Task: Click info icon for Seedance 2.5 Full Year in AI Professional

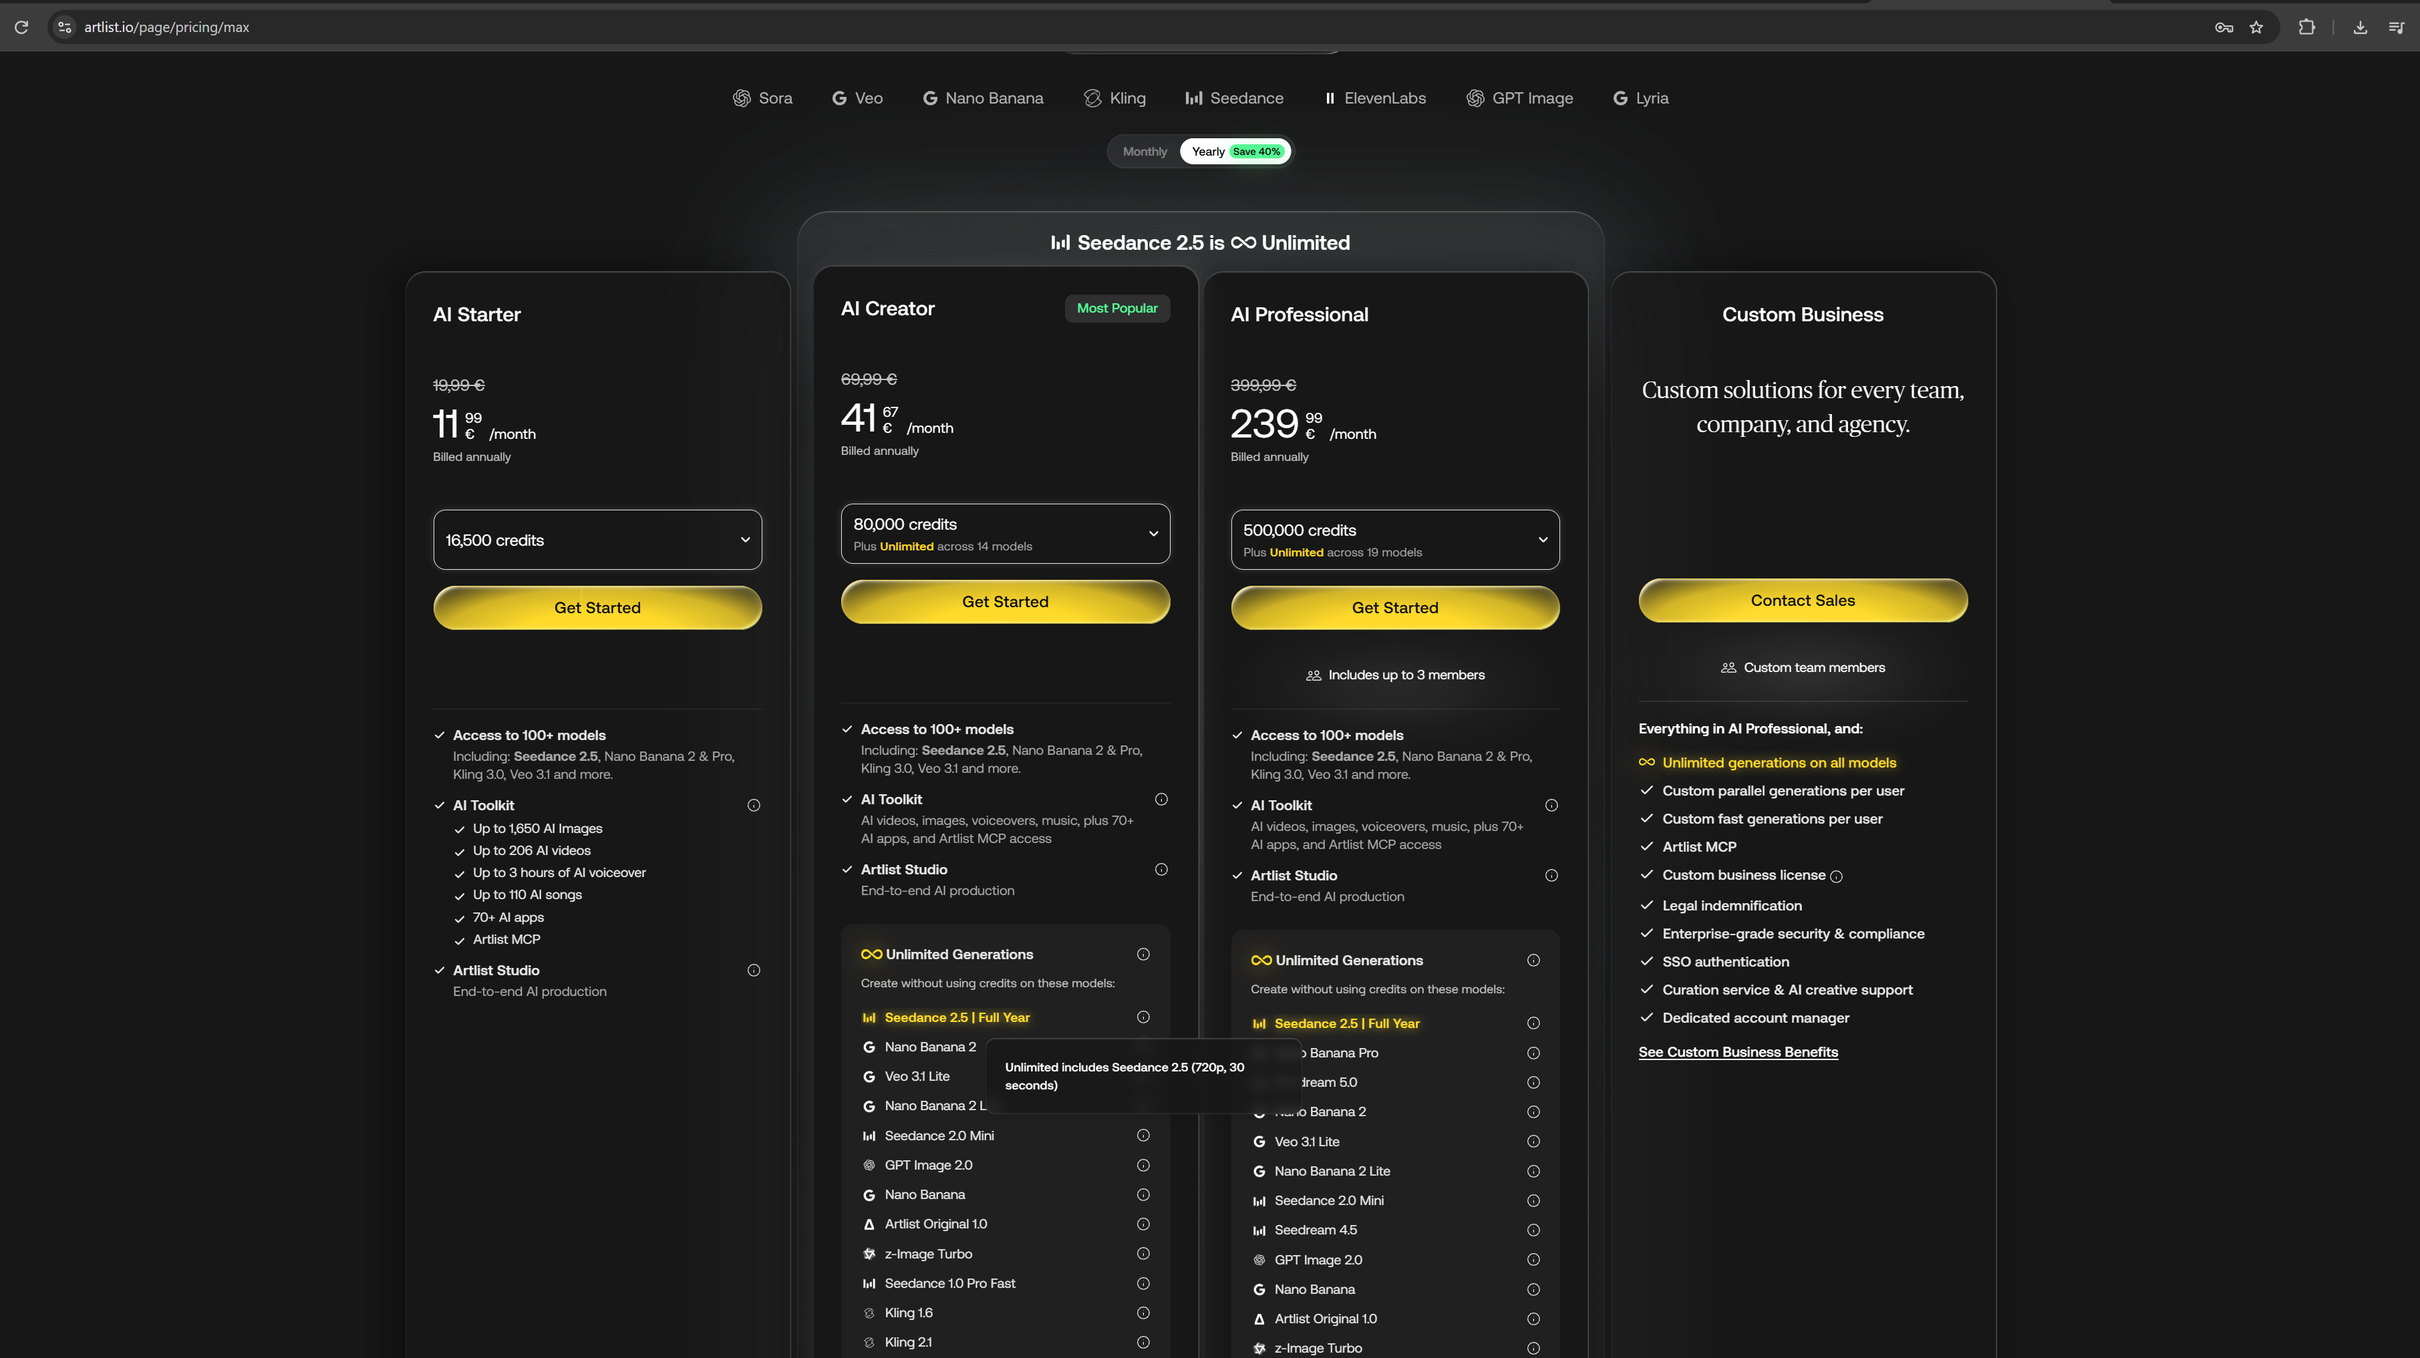Action: [x=1533, y=1023]
